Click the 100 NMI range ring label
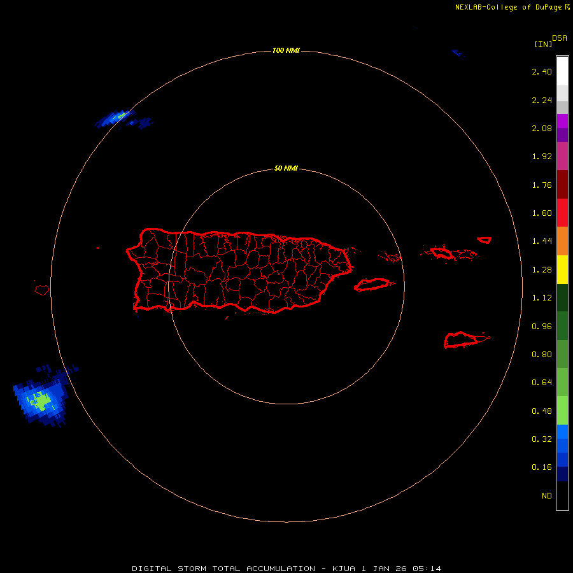The height and width of the screenshot is (573, 573). [286, 50]
